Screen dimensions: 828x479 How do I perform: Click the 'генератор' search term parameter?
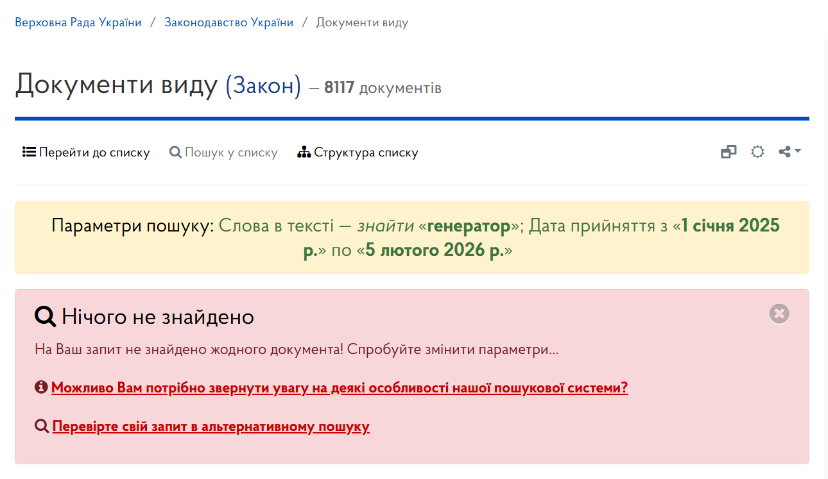coord(469,226)
